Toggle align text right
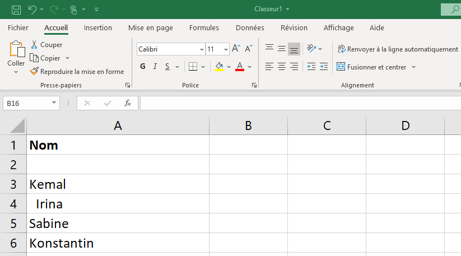Viewport: 461px width, 256px height. (x=294, y=67)
